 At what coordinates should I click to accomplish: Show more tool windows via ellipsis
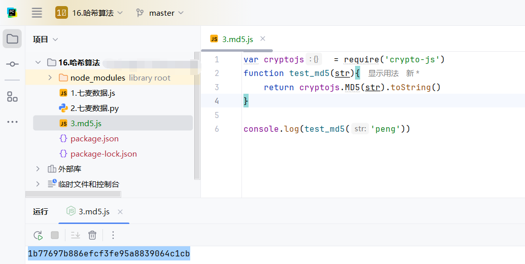pos(12,122)
